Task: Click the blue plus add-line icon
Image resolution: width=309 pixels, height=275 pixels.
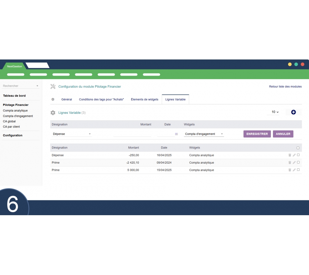Action: tap(293, 112)
